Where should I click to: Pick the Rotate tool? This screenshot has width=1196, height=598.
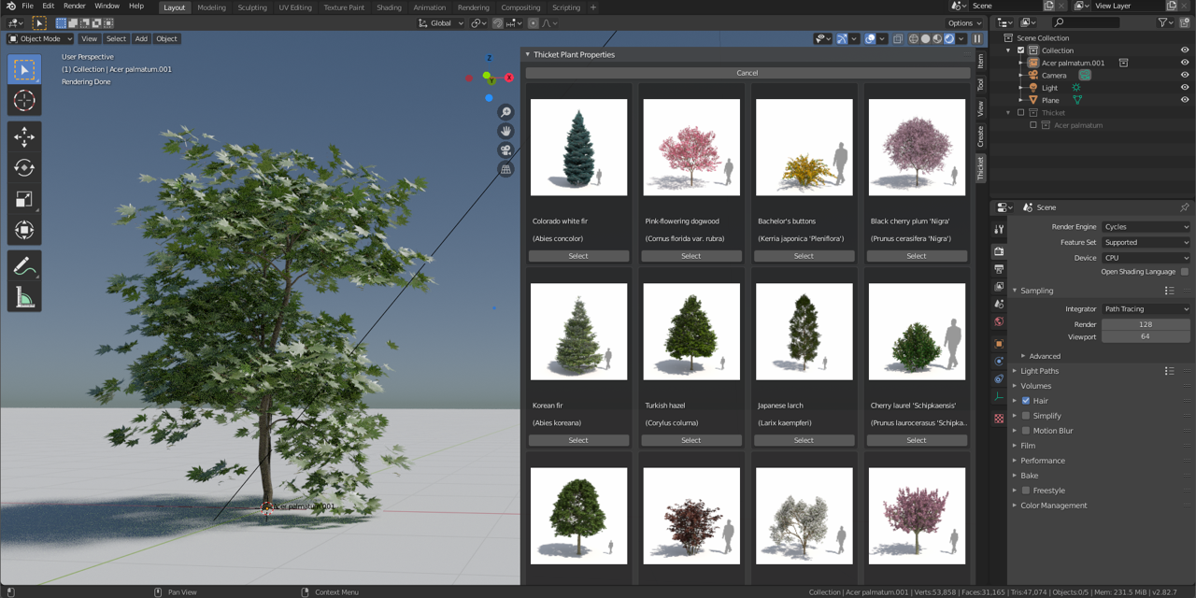[24, 168]
